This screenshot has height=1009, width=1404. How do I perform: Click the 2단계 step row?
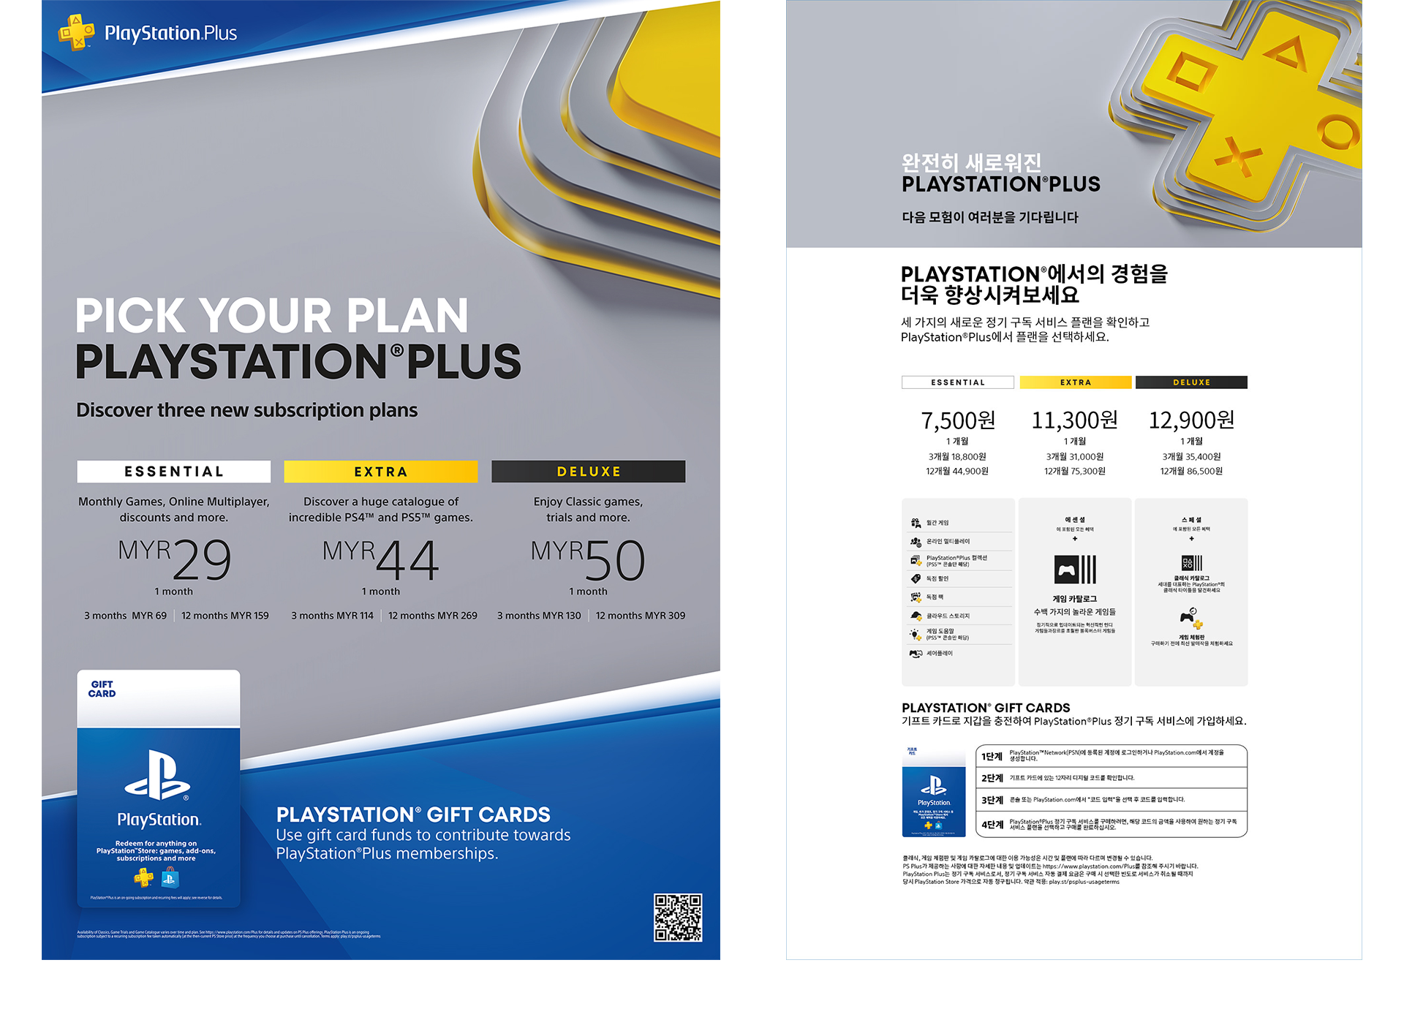tap(1111, 778)
